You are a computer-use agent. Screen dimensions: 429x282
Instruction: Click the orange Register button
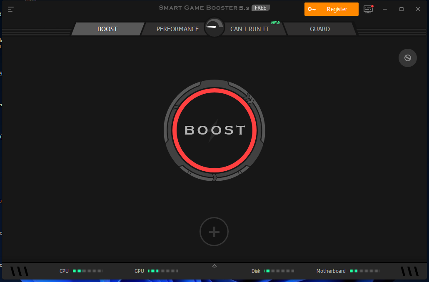pos(331,9)
